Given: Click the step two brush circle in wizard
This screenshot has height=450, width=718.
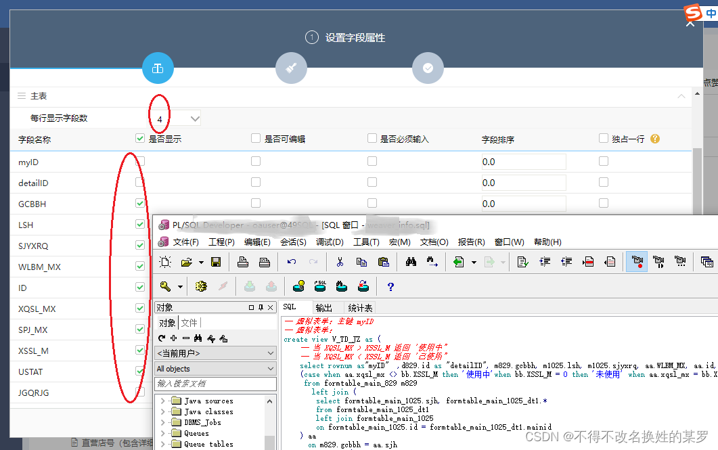Looking at the screenshot, I should 291,68.
